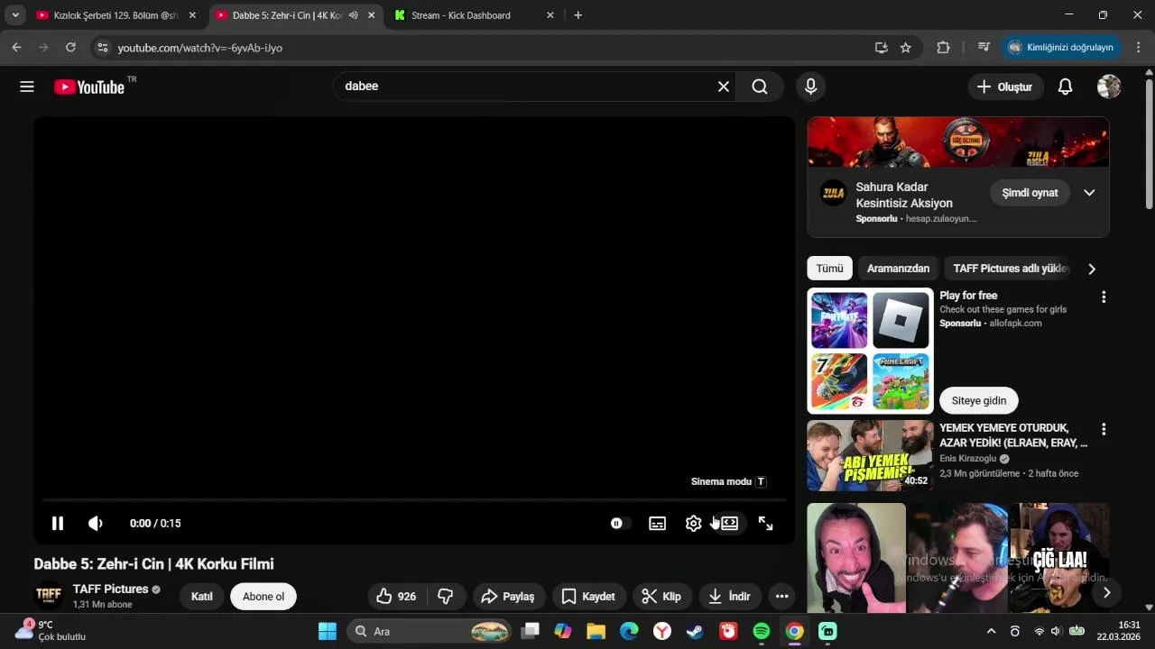Screen dimensions: 1155x649
Task: Open media controls in Chrome toolbar
Action: click(984, 48)
